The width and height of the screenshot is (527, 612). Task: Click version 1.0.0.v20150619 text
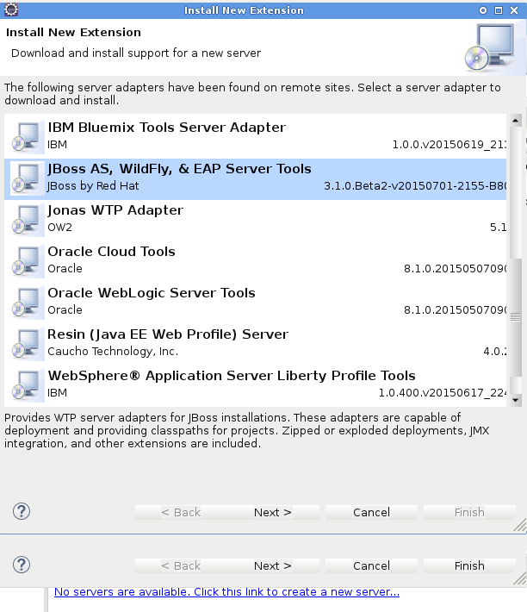[x=449, y=145]
